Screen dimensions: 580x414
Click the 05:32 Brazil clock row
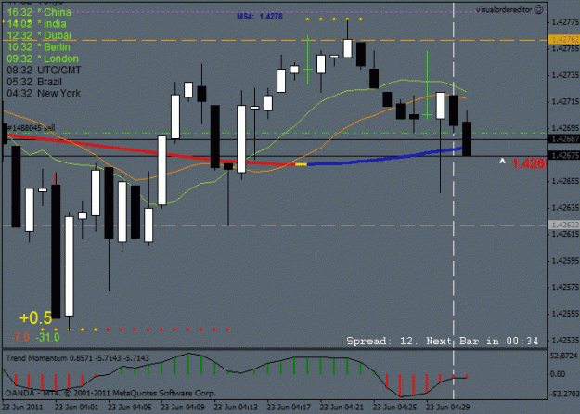(x=34, y=82)
